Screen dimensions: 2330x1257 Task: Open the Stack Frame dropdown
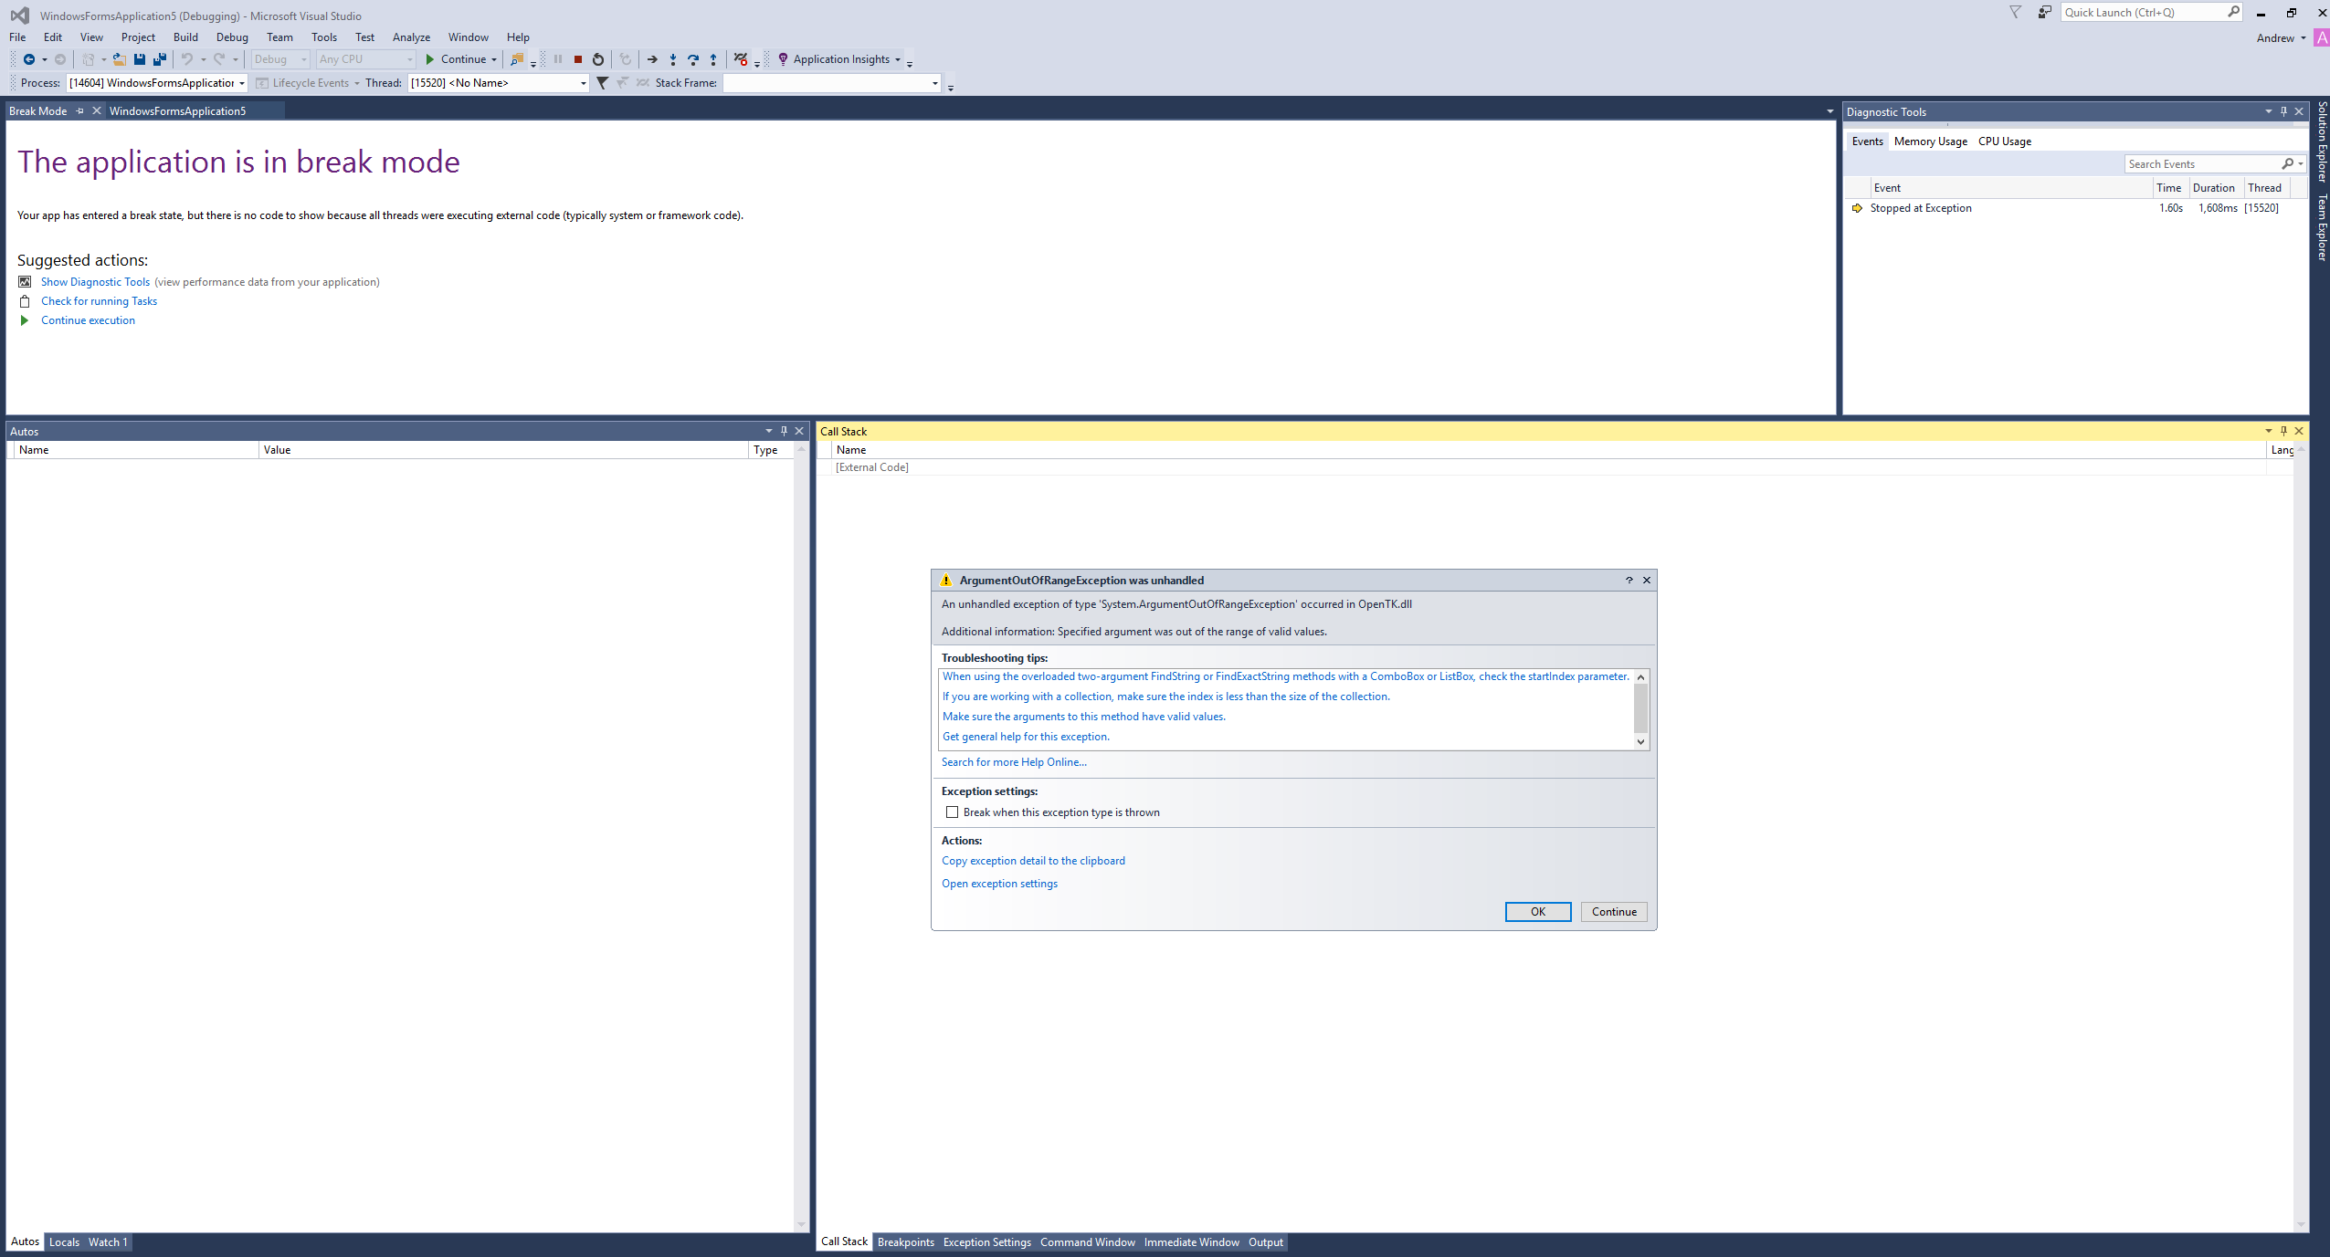click(933, 82)
